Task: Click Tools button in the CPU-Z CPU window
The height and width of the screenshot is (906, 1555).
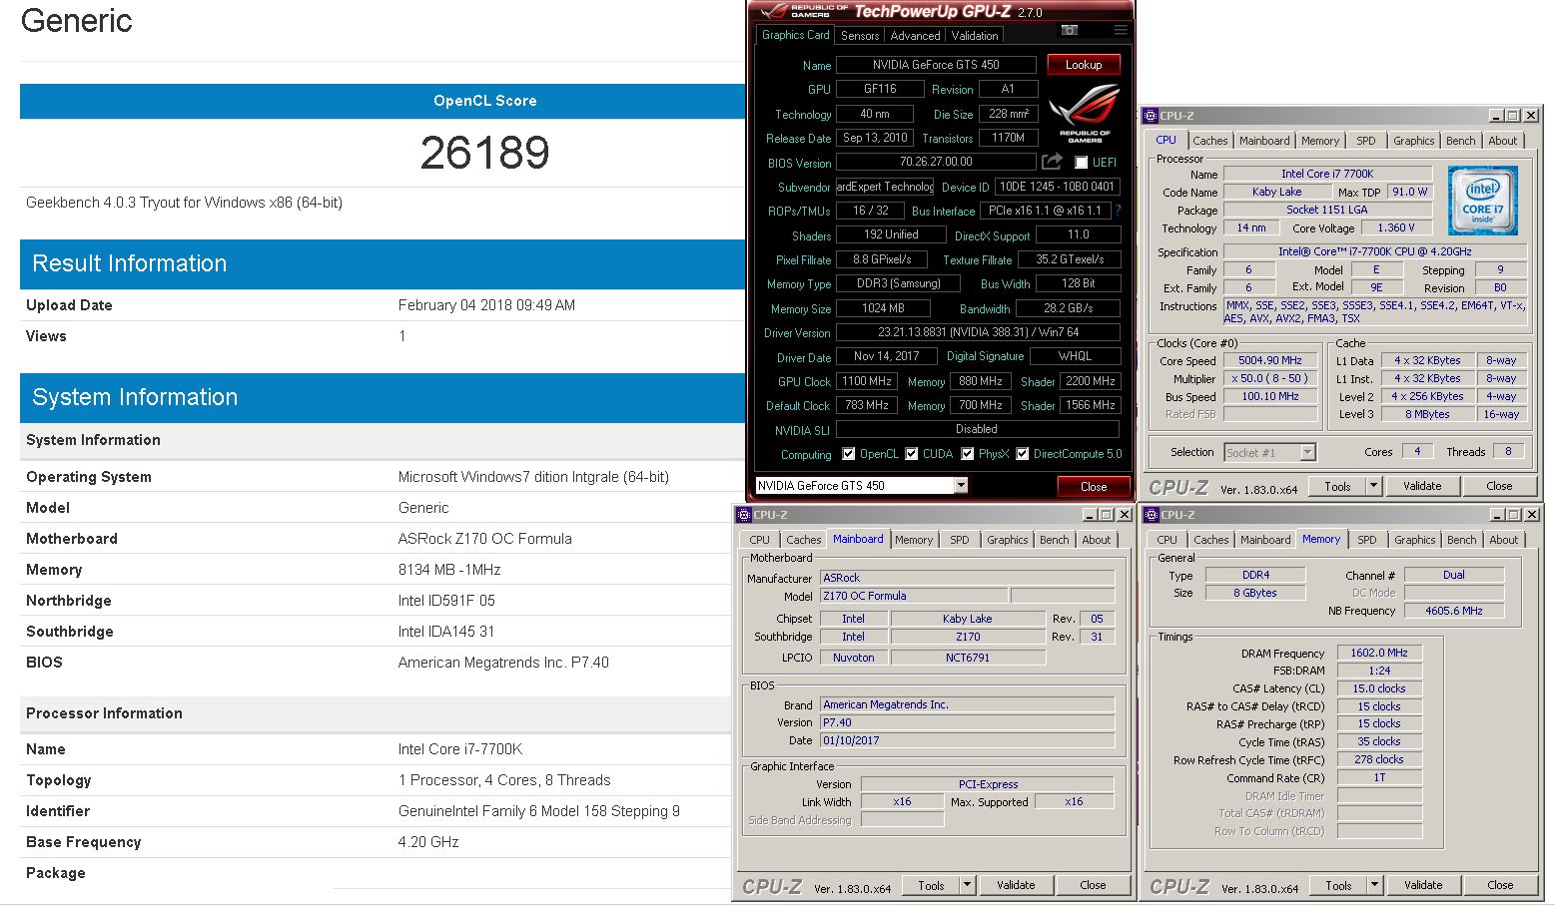Action: [x=1338, y=486]
